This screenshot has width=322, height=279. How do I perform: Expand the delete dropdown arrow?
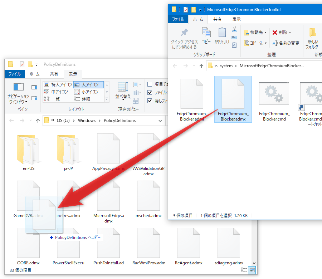click(x=290, y=33)
